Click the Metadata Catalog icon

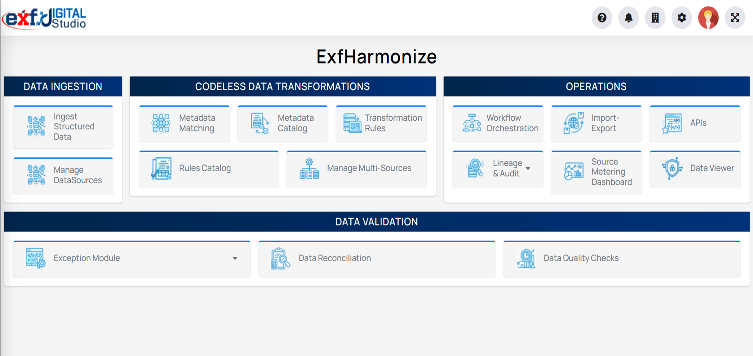point(259,123)
